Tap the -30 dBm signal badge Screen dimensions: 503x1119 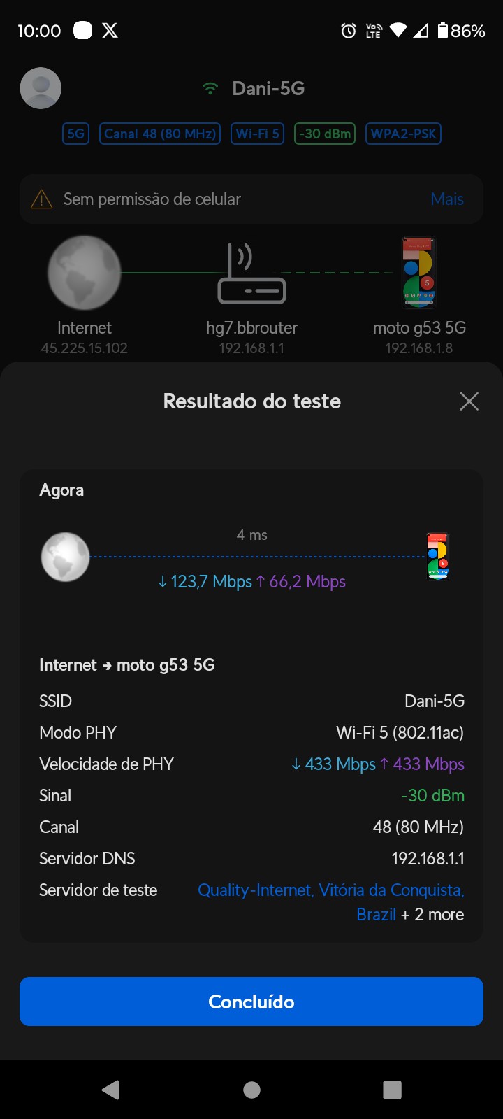click(325, 134)
